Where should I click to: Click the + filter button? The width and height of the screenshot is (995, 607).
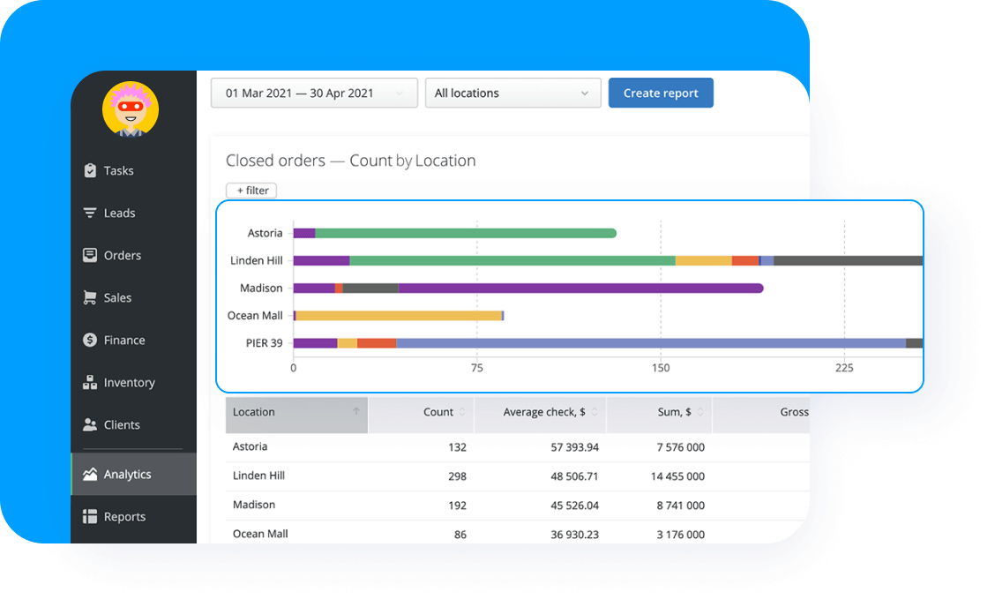[251, 190]
